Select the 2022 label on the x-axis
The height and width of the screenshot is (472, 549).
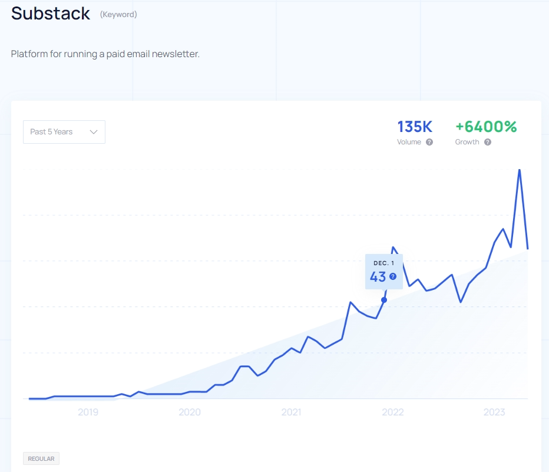click(393, 412)
